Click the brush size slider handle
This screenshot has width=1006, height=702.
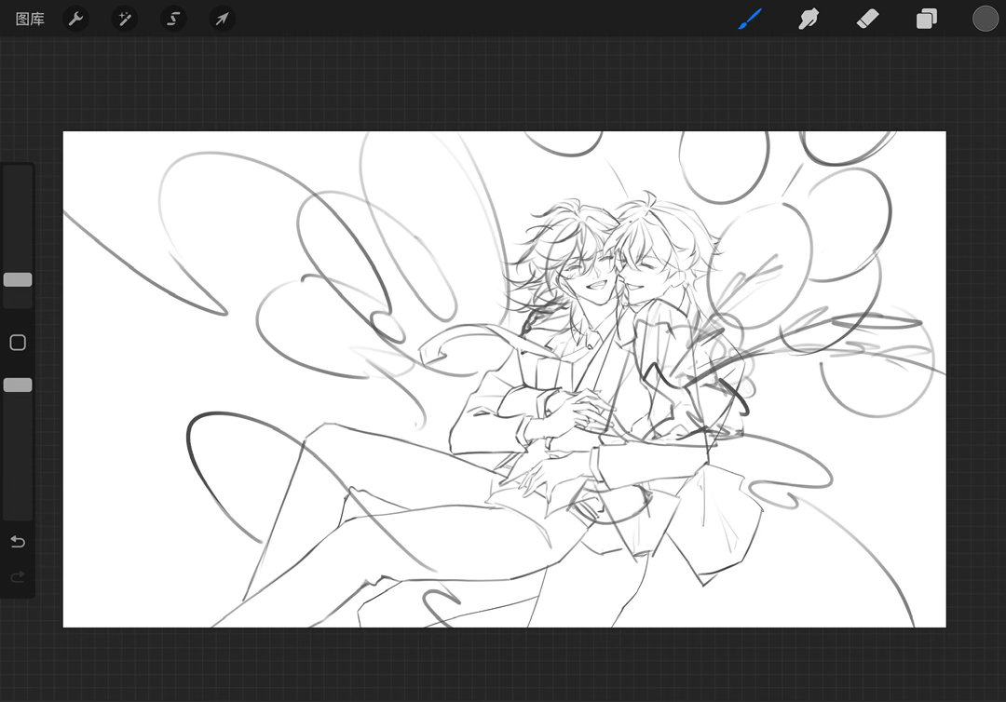click(x=18, y=279)
